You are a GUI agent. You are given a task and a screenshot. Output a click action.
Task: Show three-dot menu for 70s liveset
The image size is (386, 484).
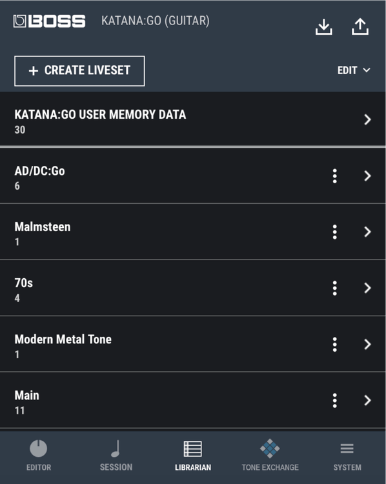pos(335,288)
